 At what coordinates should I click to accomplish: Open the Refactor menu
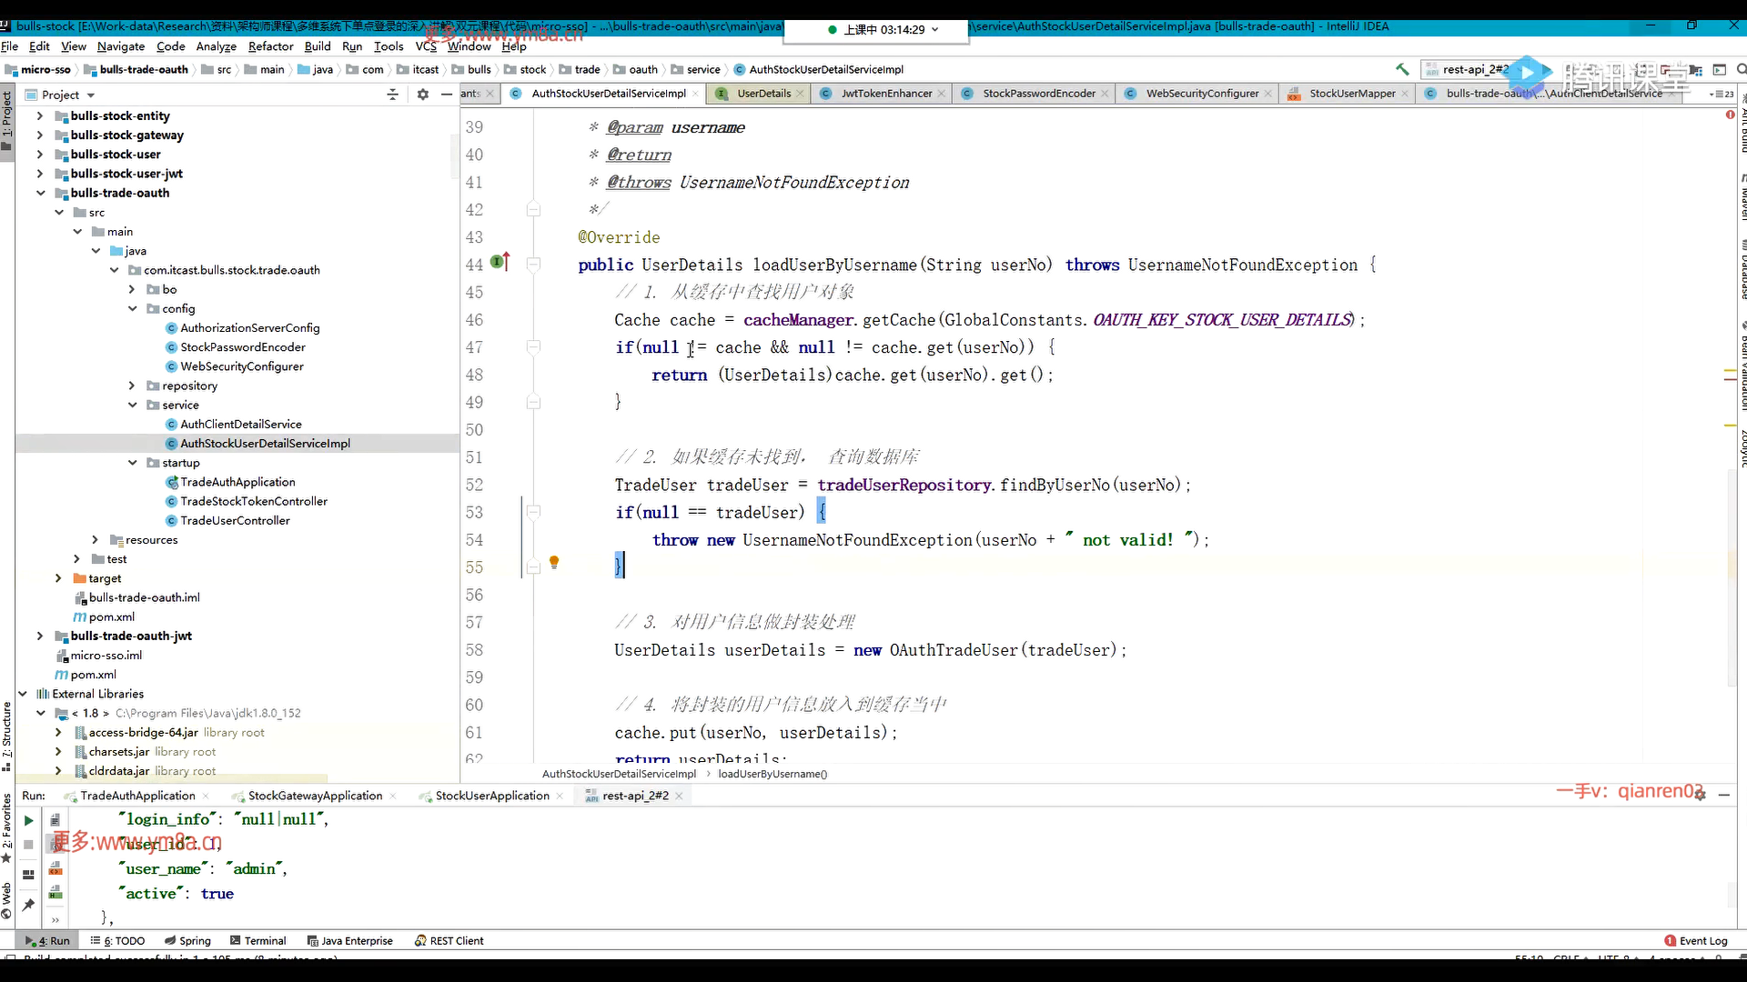pos(270,46)
